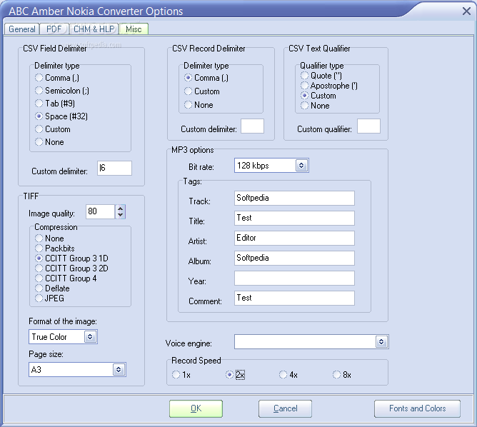Viewport: 477px width, 427px height.
Task: Confirm options with OK button
Action: coord(196,408)
